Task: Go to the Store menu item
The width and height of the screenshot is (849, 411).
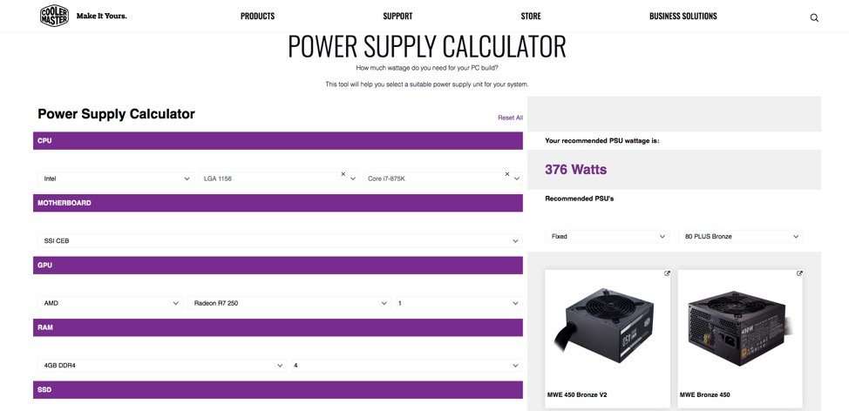Action: [x=531, y=17]
